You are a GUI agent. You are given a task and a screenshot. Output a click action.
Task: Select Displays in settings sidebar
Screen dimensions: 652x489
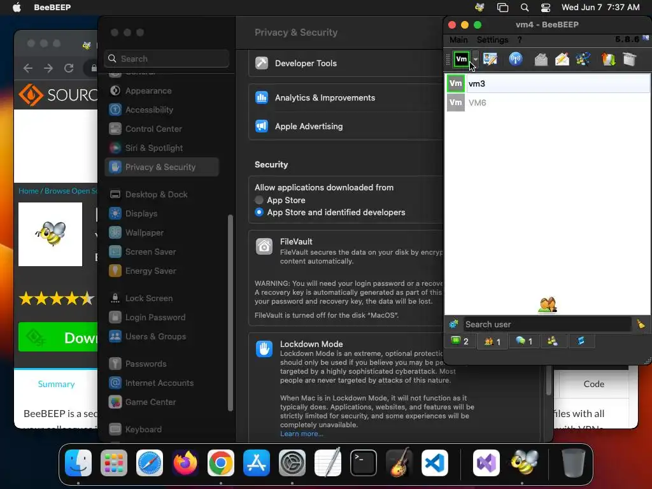(161, 213)
